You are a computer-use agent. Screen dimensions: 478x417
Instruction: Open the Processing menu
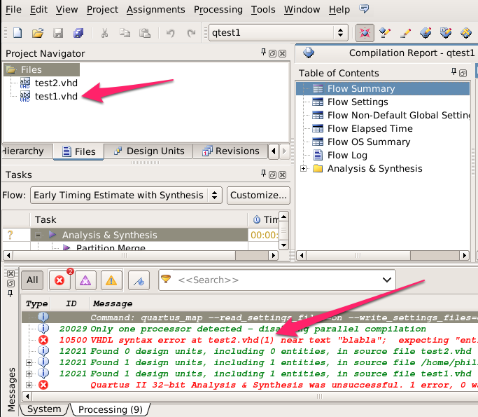[218, 10]
